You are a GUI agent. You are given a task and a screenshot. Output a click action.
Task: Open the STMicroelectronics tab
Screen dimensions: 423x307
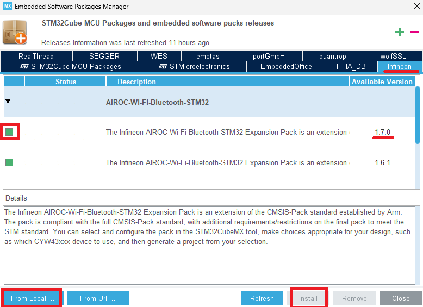coord(194,67)
